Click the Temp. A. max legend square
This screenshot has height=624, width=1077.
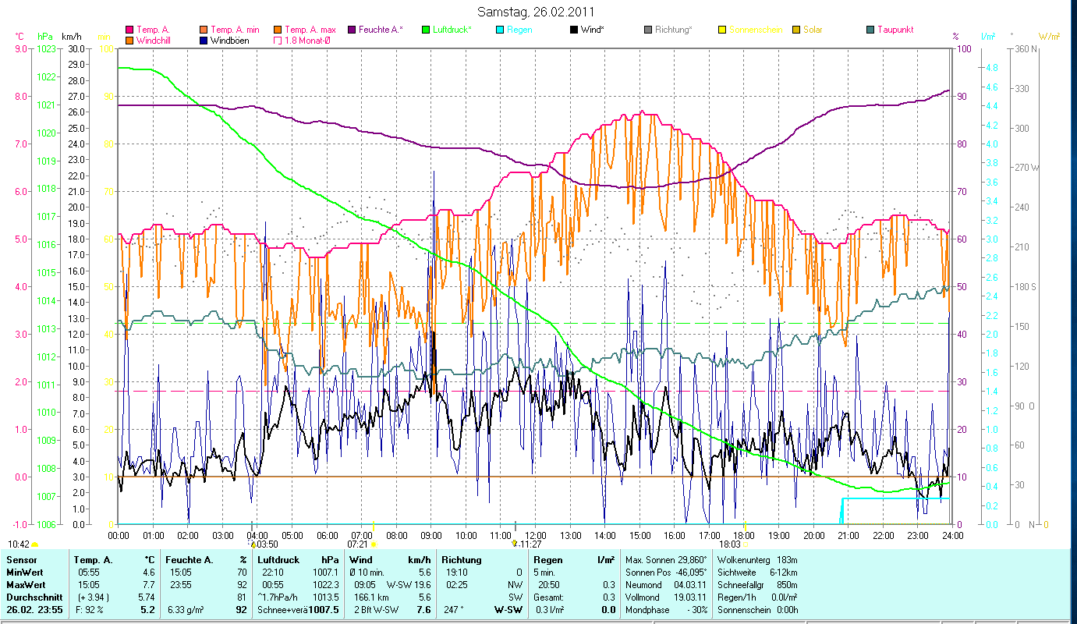278,30
